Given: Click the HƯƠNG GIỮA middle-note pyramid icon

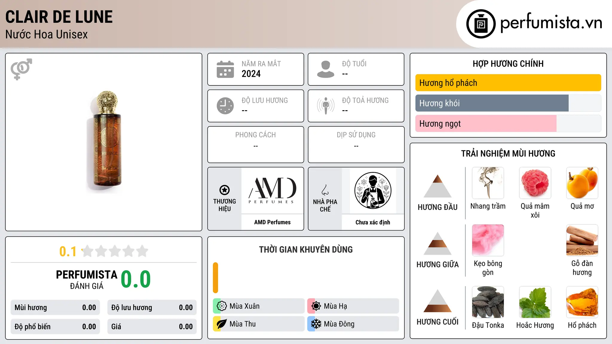Looking at the screenshot, I should click(x=437, y=243).
